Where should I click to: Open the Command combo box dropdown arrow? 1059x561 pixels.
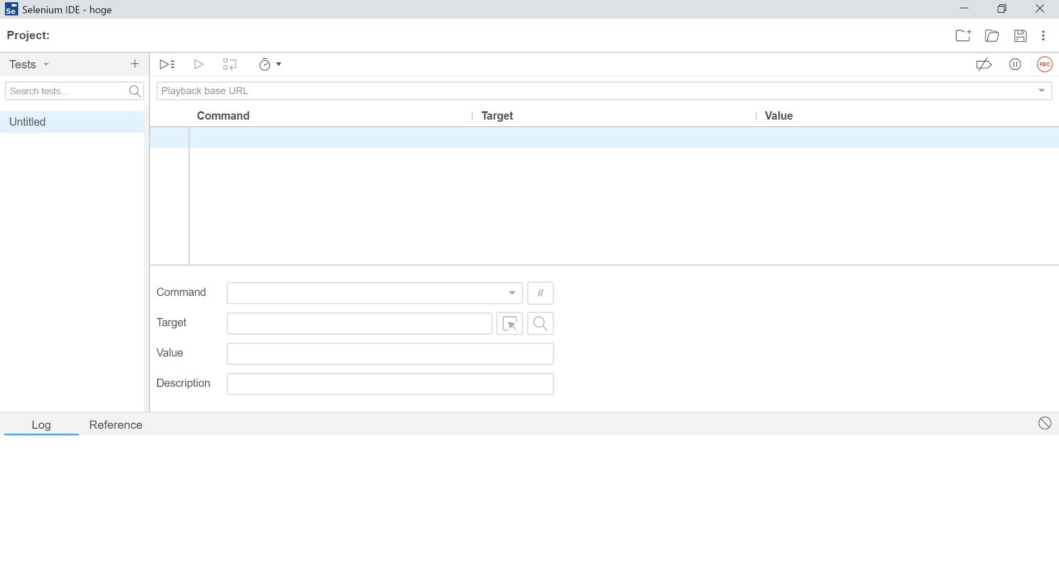[512, 293]
